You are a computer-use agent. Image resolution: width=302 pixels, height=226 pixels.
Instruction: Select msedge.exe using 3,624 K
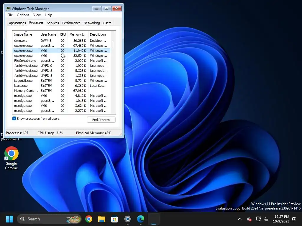pyautogui.click(x=61, y=106)
